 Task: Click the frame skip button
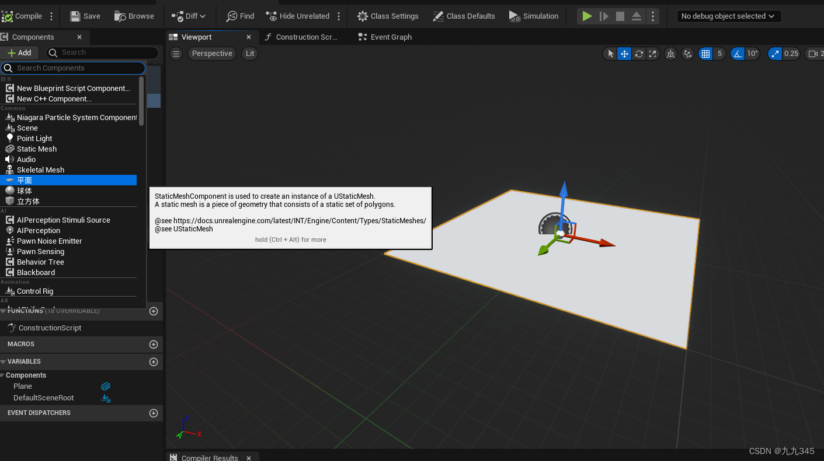(x=604, y=16)
